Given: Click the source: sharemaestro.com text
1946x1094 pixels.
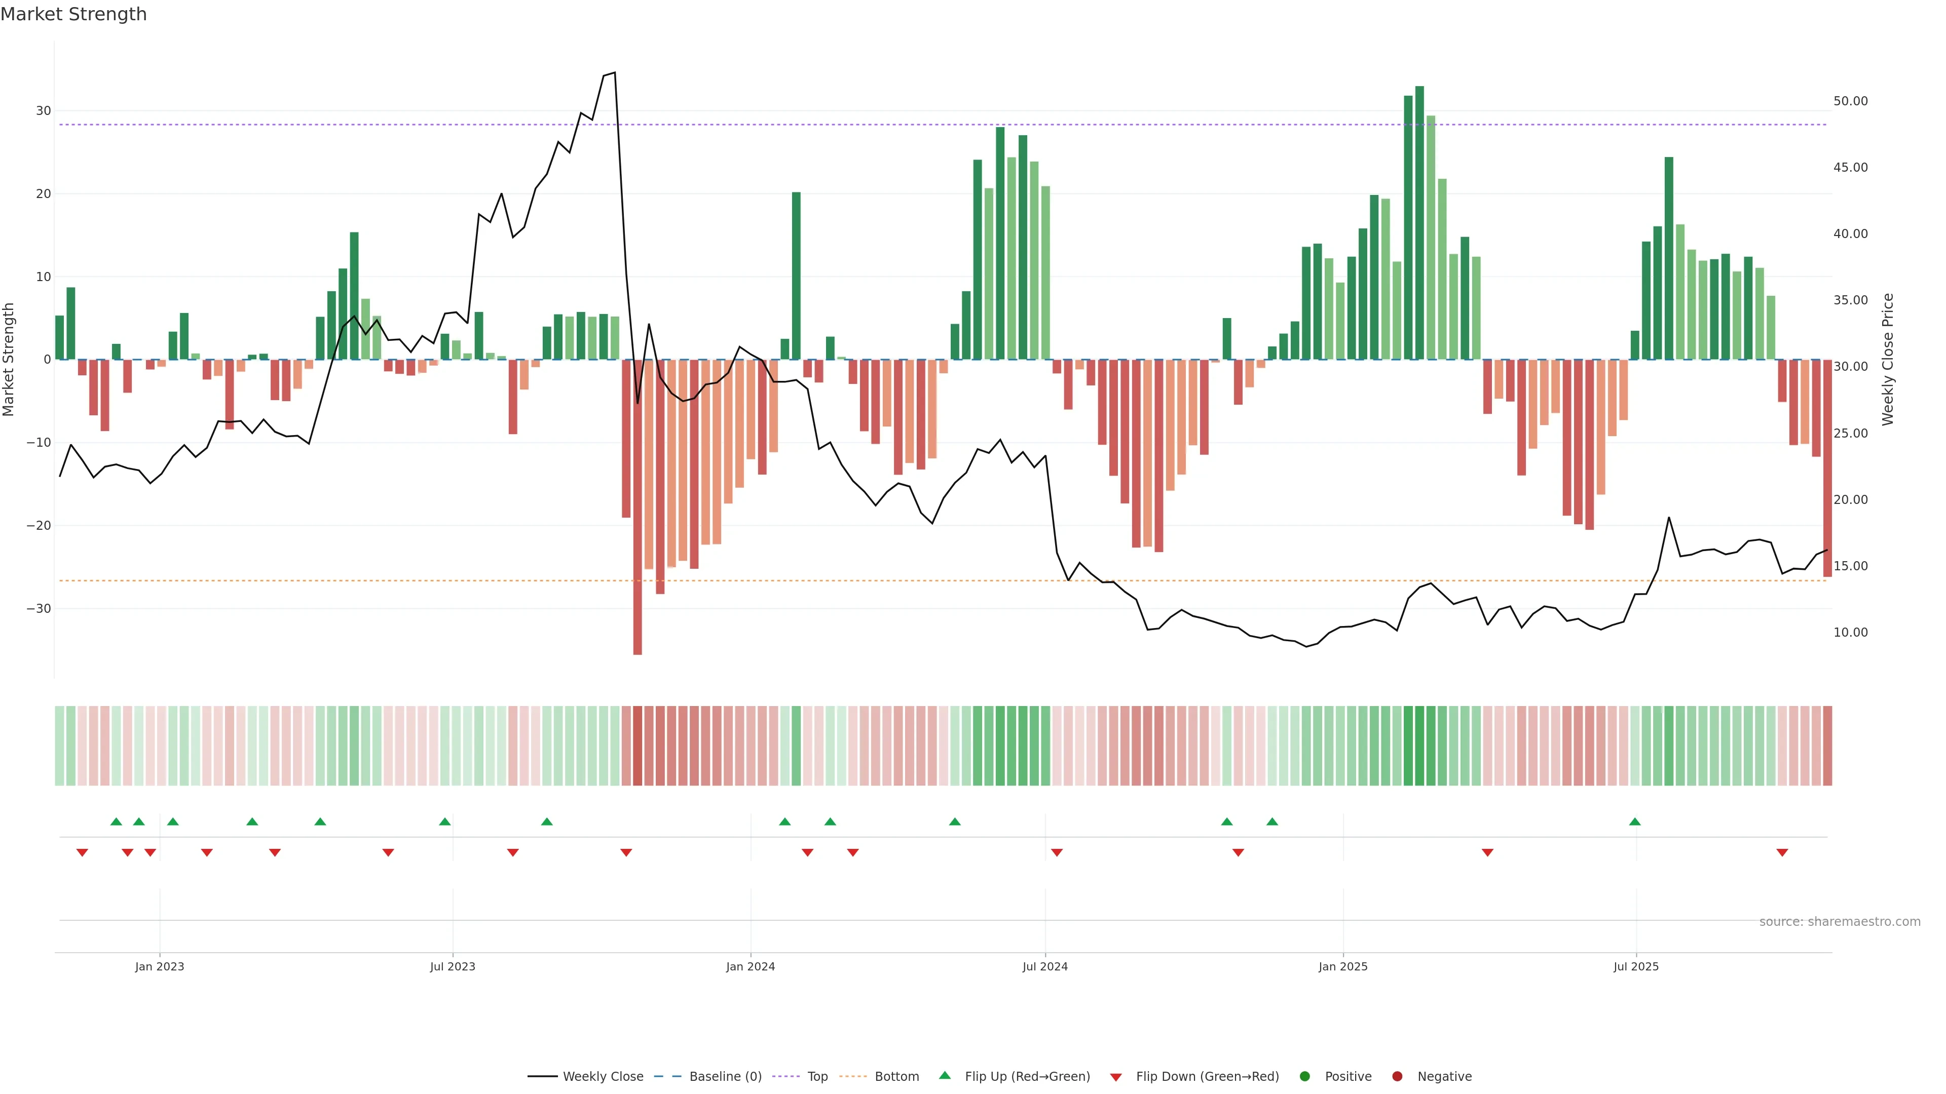Looking at the screenshot, I should (1840, 922).
